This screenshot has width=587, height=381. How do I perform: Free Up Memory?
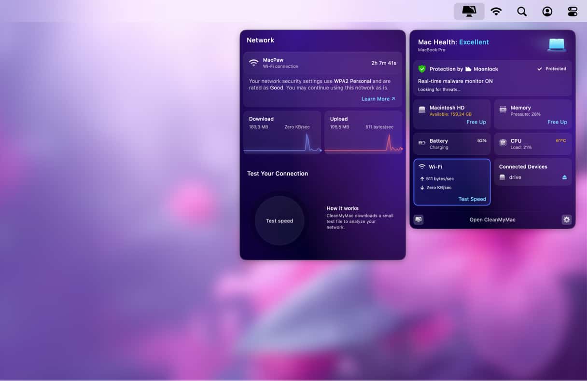pos(557,122)
